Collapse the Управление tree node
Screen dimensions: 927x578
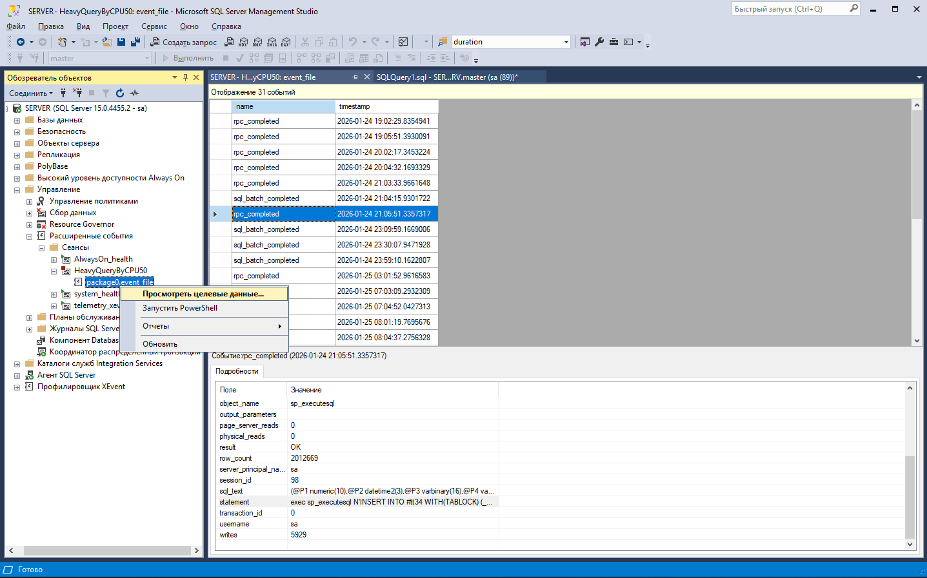pos(17,190)
